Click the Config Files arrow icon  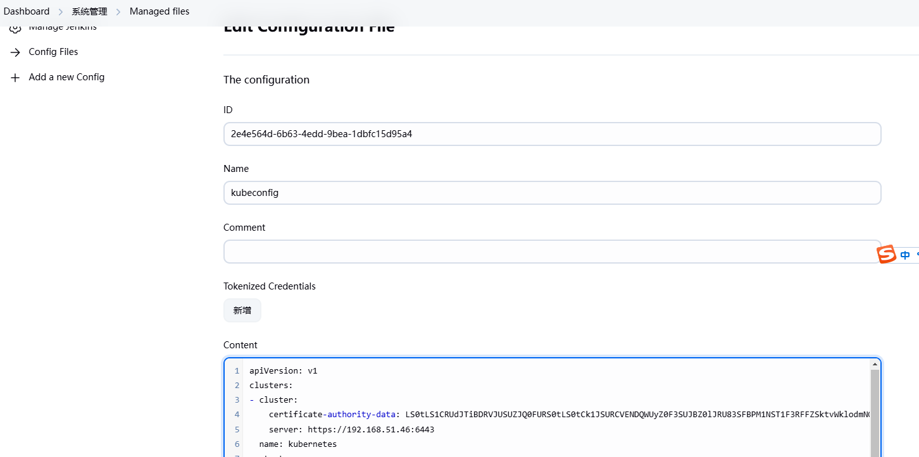[15, 52]
